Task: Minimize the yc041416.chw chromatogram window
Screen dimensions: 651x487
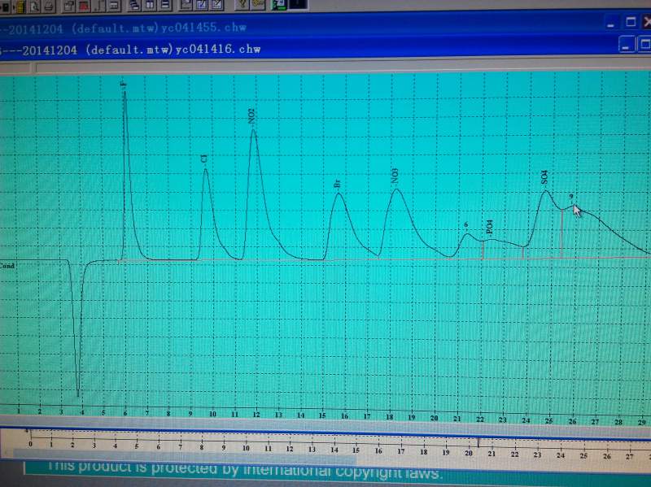Action: 627,45
